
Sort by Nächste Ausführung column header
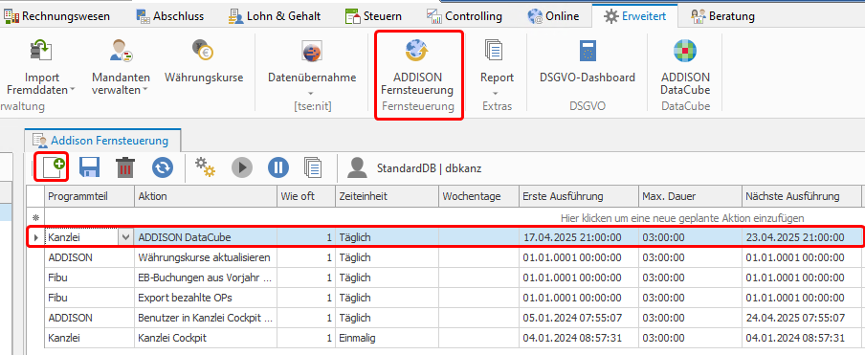801,196
